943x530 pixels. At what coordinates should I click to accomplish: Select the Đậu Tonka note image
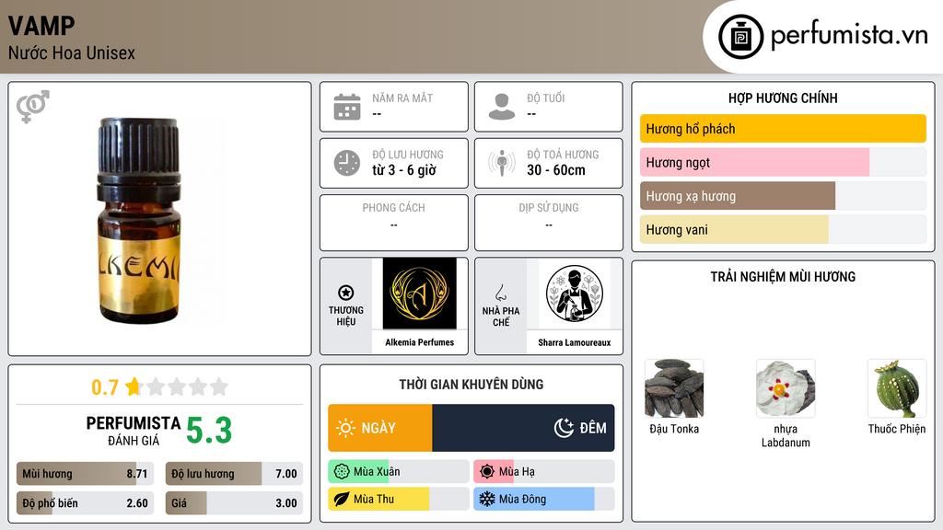(x=674, y=389)
